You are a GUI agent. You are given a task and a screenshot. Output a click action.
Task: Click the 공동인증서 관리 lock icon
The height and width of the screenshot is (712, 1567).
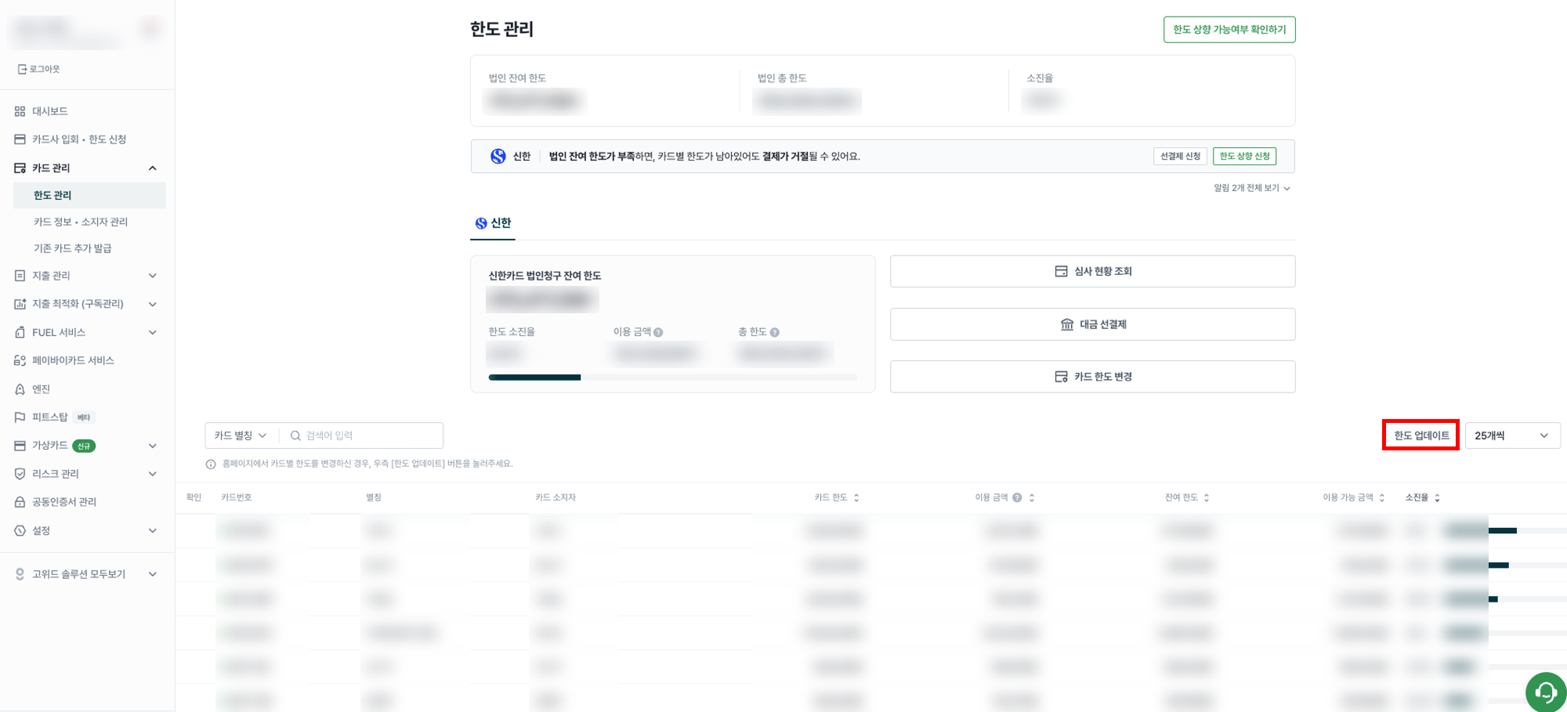pos(20,502)
